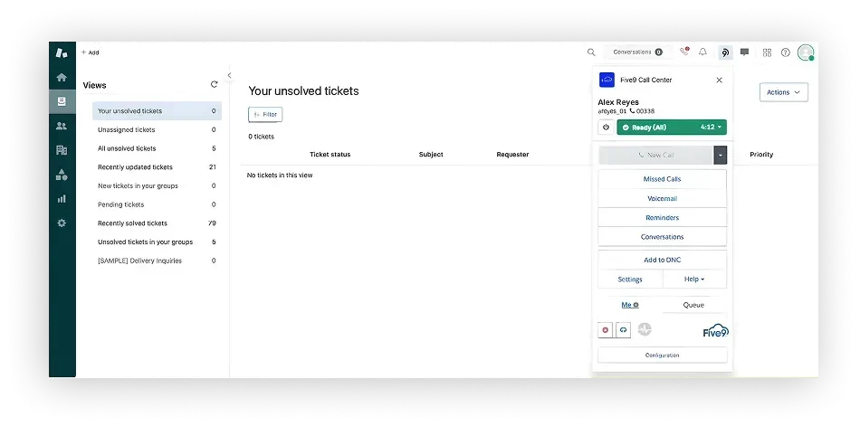Select the Recently solved tickets view
Viewport: 860px width, 427px height.
pos(132,223)
